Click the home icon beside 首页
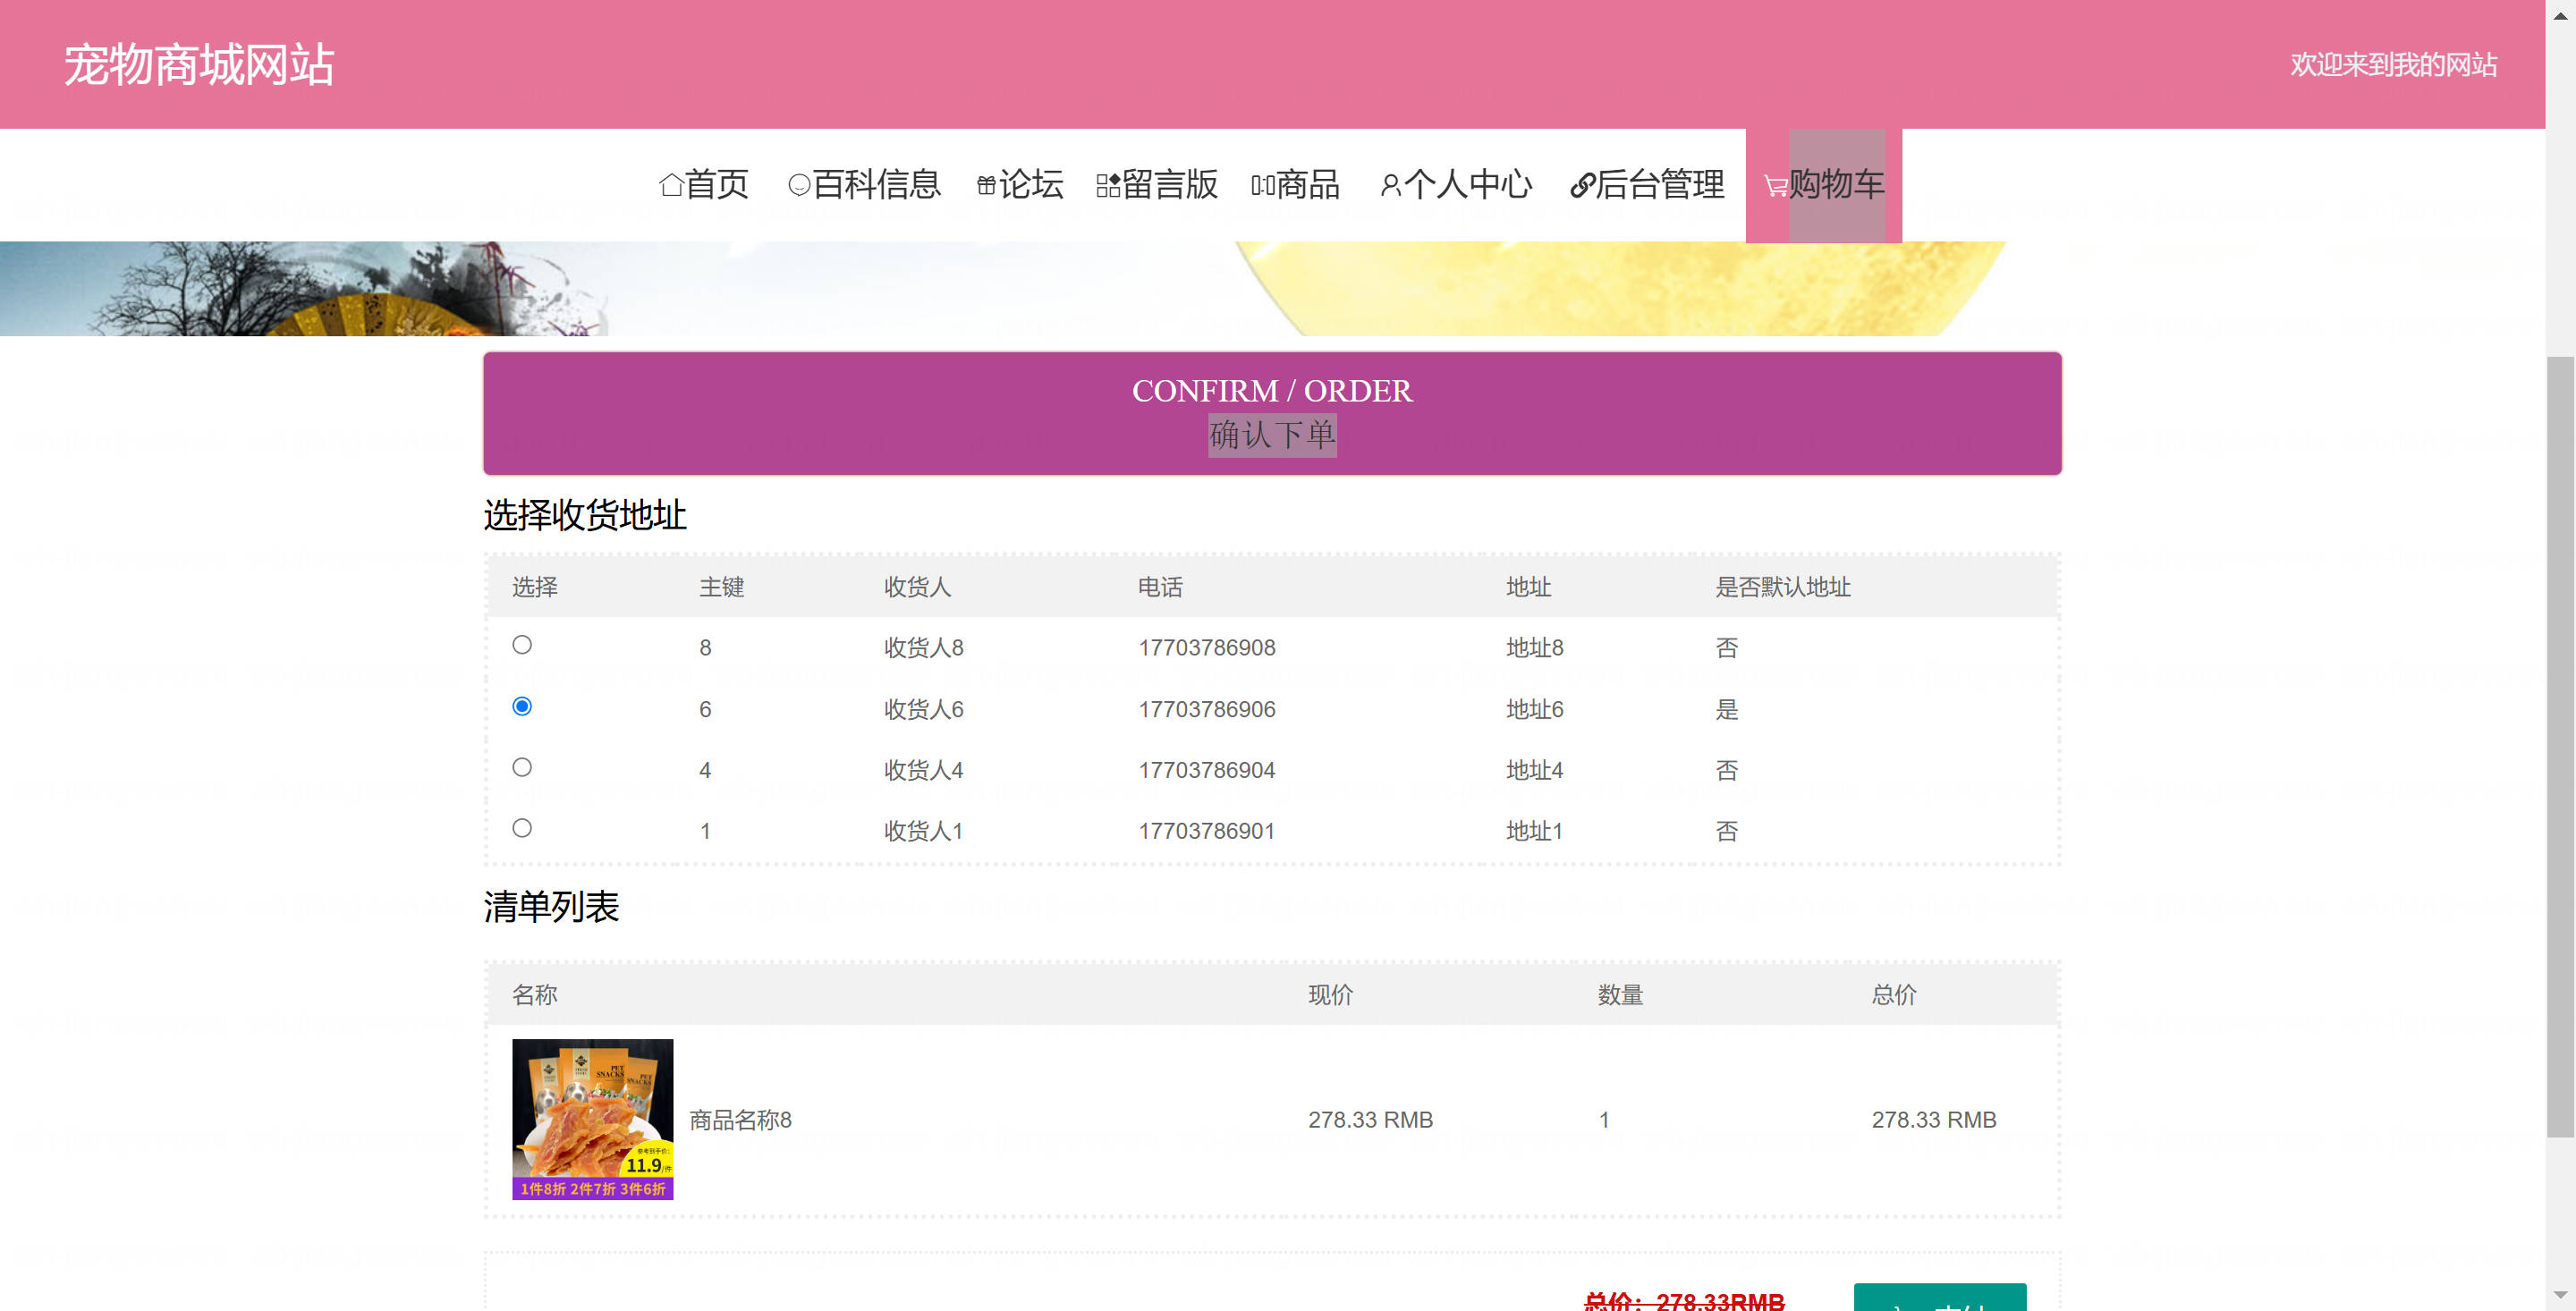This screenshot has height=1311, width=2576. point(671,185)
